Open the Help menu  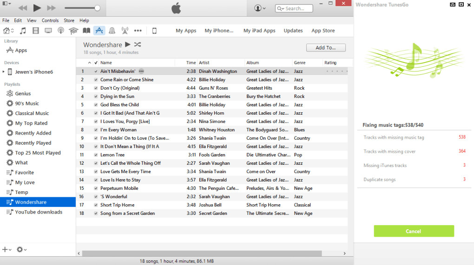(x=84, y=20)
